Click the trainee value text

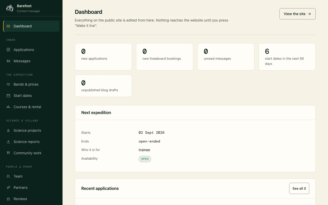(144, 150)
